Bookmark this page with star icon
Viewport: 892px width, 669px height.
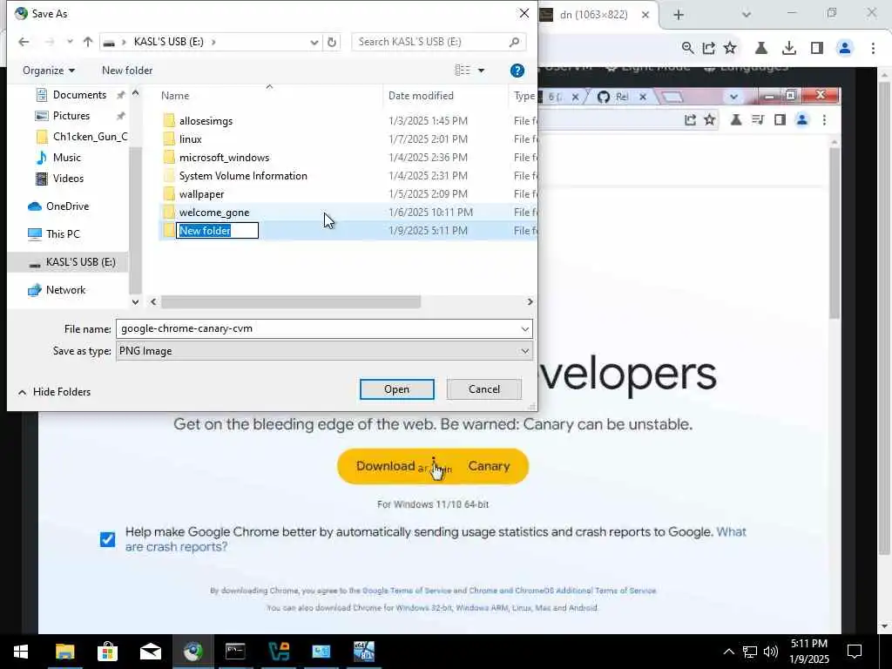point(731,49)
